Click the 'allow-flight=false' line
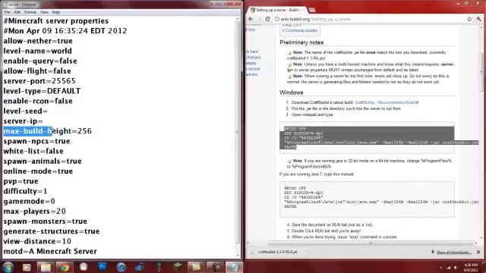 pyautogui.click(x=37, y=71)
